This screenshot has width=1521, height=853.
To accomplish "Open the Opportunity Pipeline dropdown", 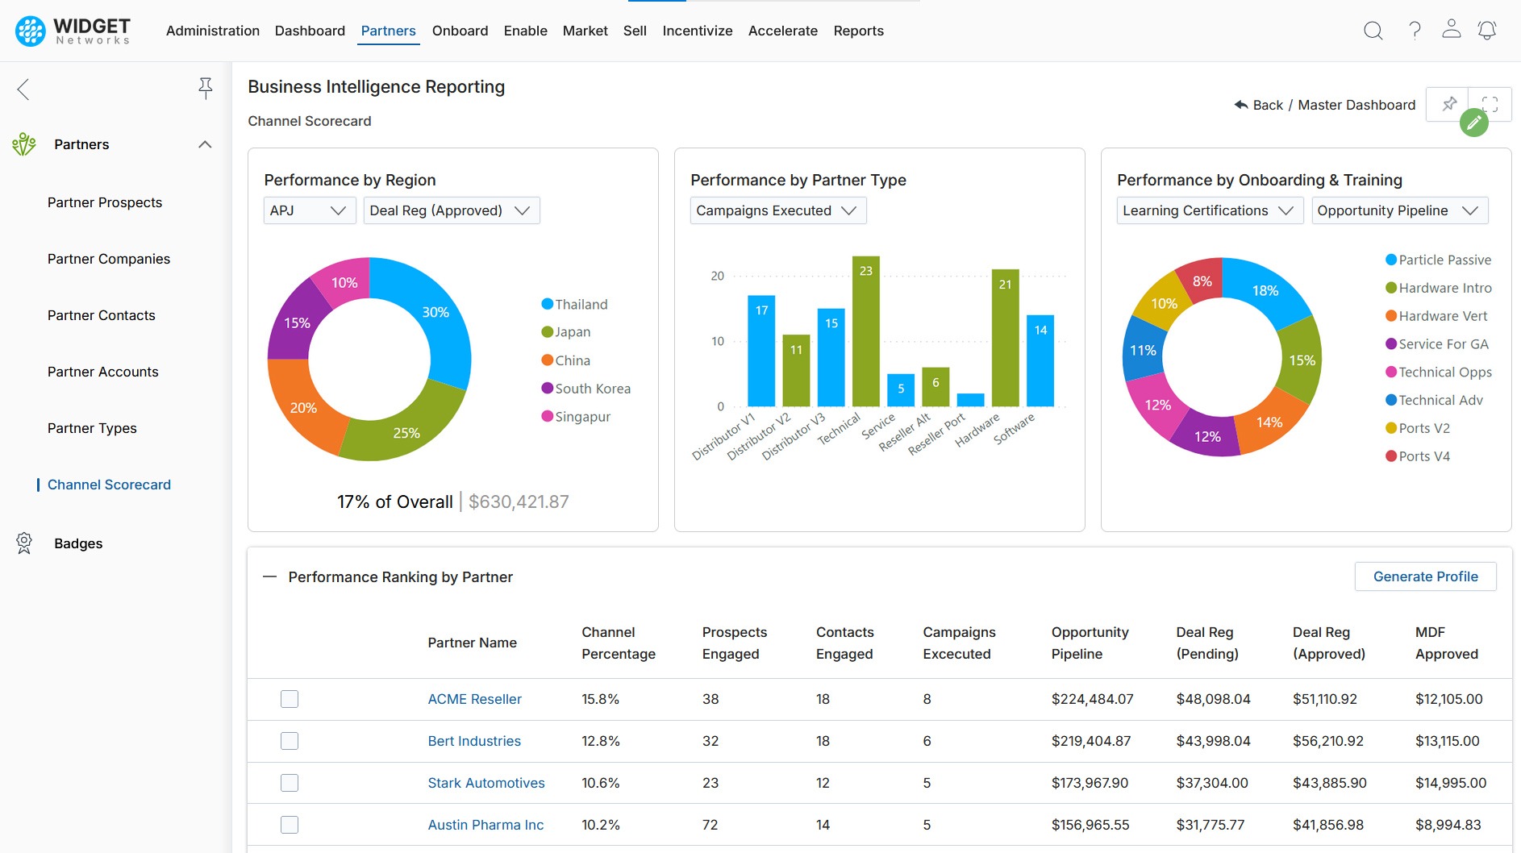I will 1400,210.
